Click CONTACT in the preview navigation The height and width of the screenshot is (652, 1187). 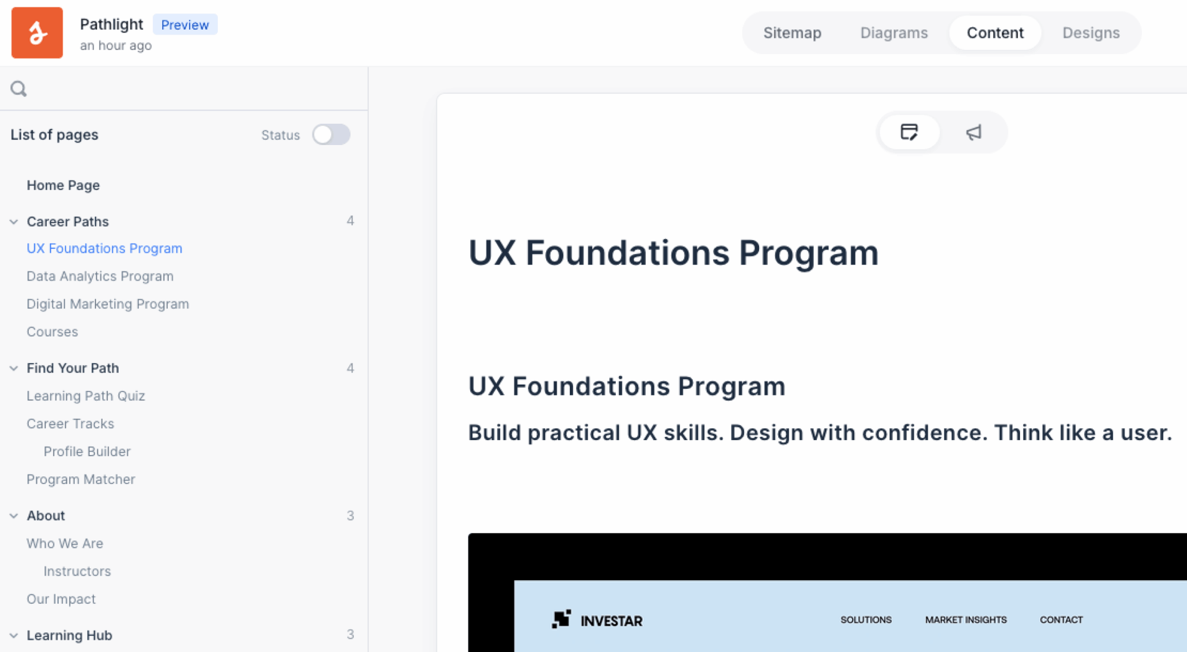coord(1061,620)
